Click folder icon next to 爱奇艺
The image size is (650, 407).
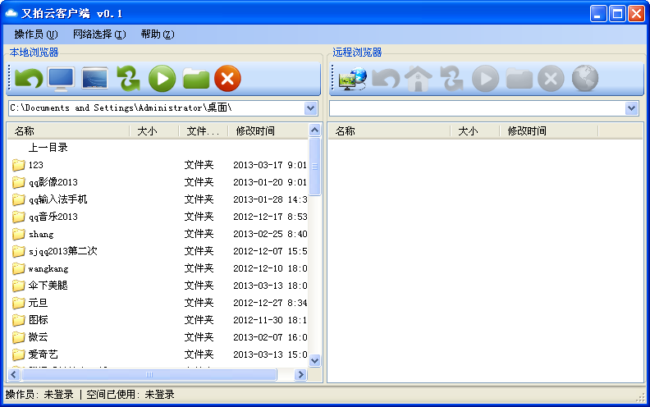[x=18, y=354]
